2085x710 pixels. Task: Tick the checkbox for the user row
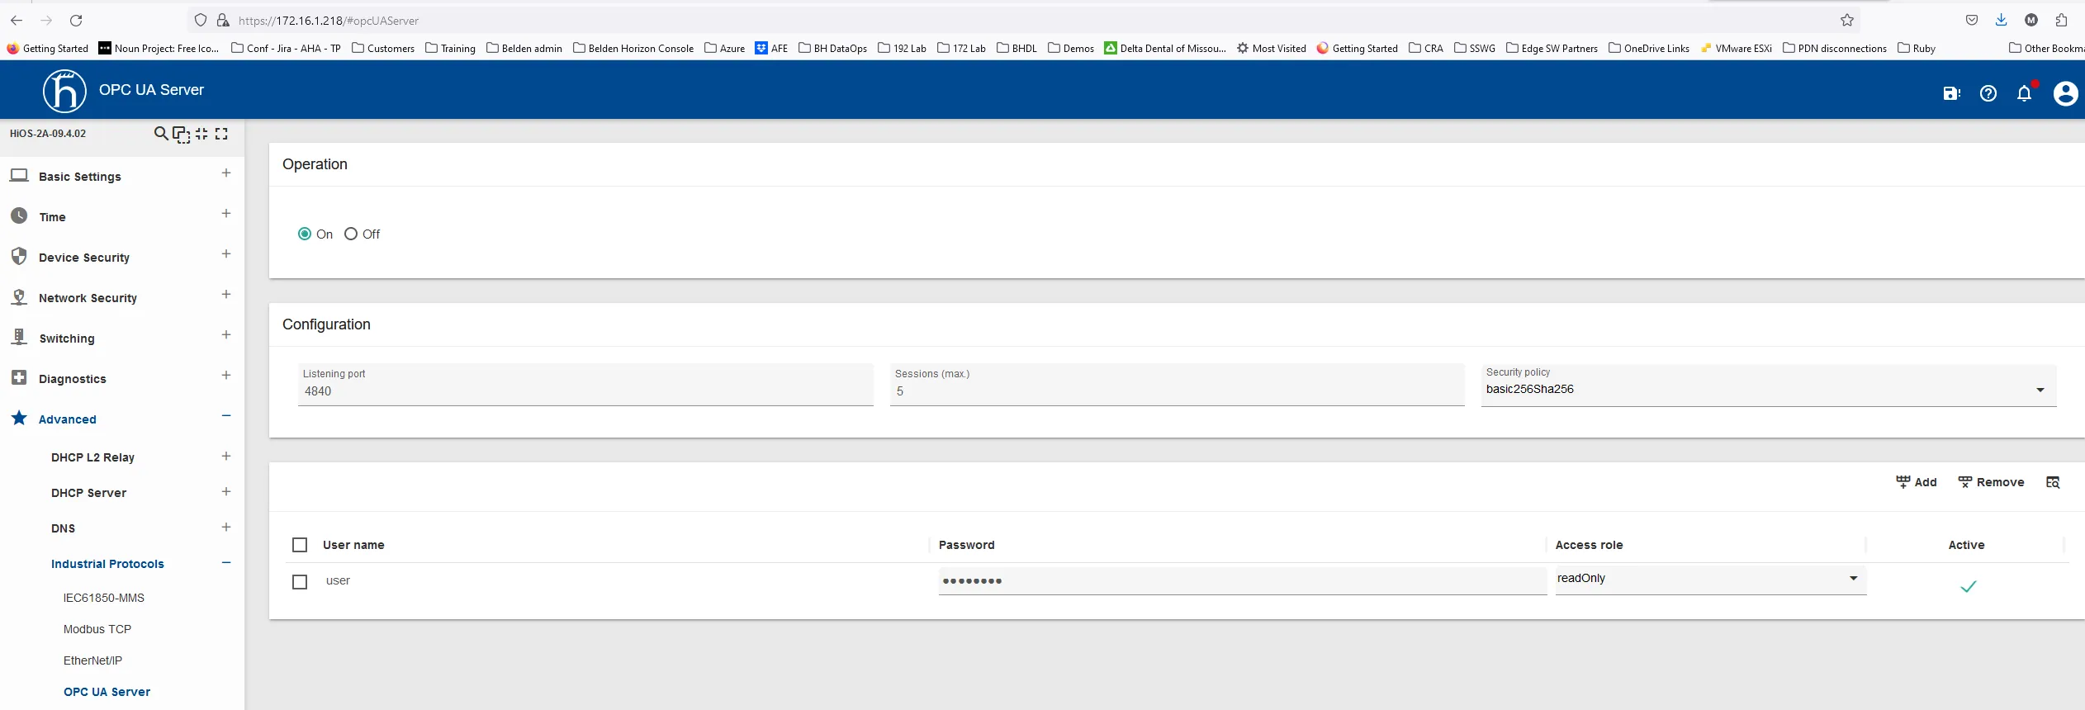pos(300,582)
